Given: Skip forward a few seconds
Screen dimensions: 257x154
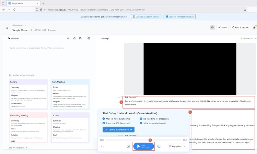Looking at the screenshot, I should (x=159, y=146).
